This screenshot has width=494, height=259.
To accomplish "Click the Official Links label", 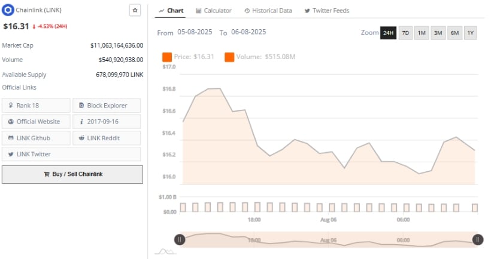I will [x=19, y=87].
